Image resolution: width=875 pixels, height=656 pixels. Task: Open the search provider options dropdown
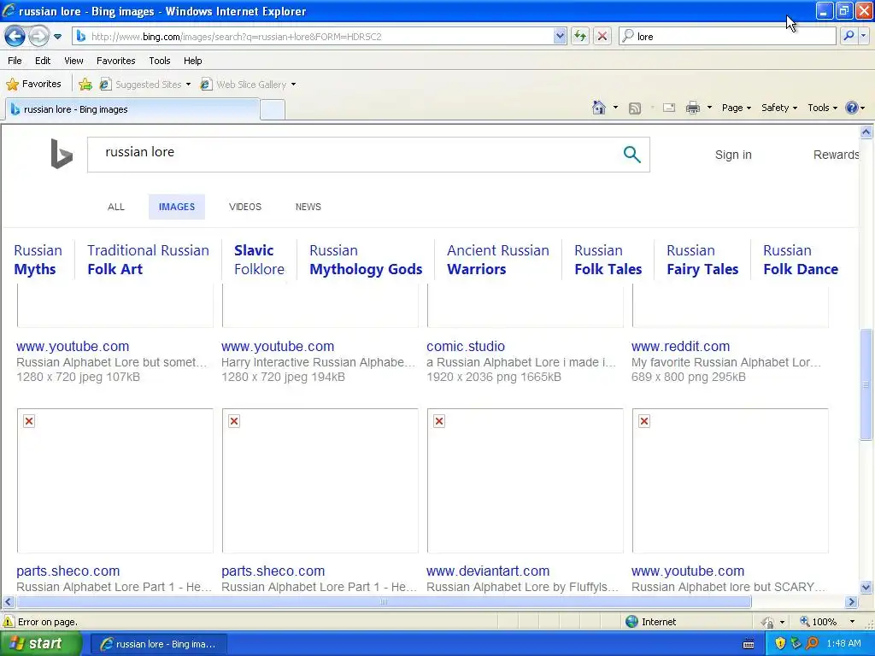point(863,36)
